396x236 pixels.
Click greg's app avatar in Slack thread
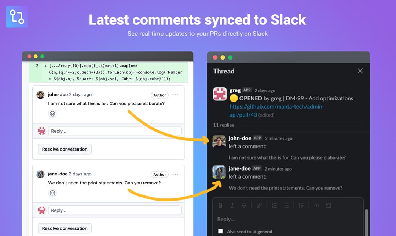(x=220, y=94)
